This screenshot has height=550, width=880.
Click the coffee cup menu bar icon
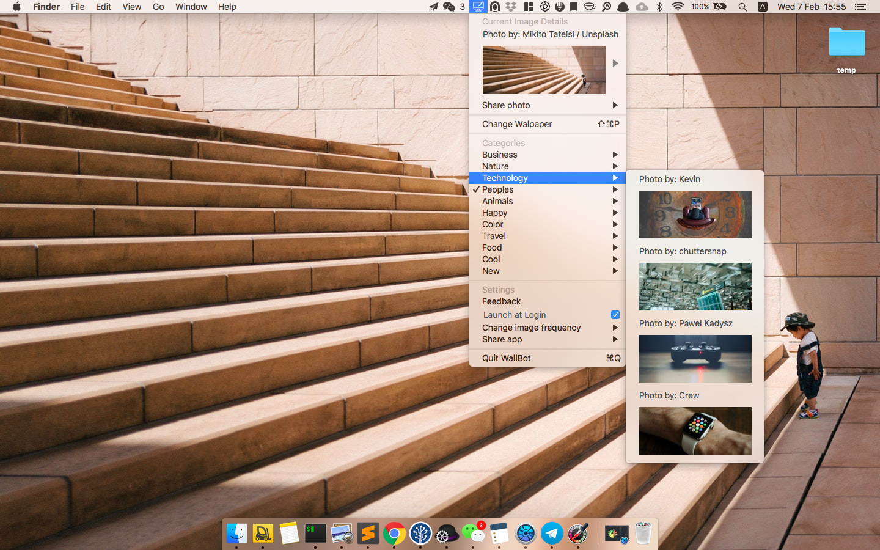pyautogui.click(x=589, y=7)
